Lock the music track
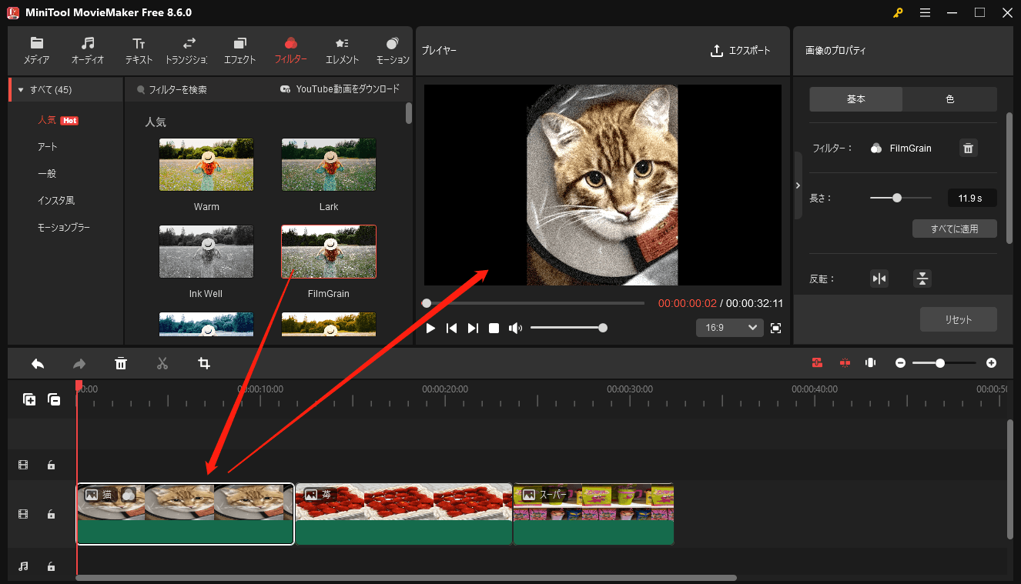The width and height of the screenshot is (1021, 584). click(x=51, y=566)
